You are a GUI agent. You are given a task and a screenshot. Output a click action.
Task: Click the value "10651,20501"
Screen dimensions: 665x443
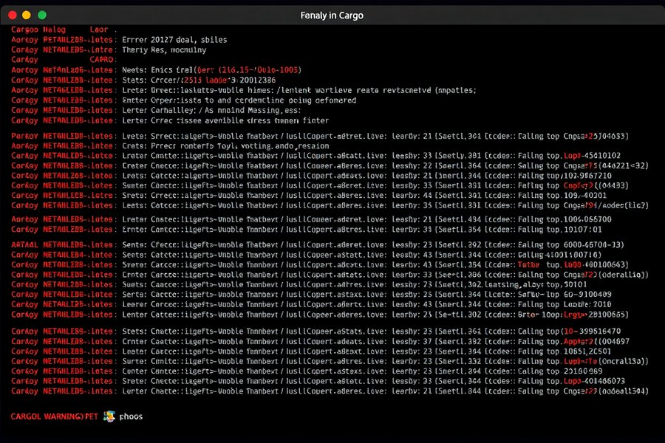[587, 351]
